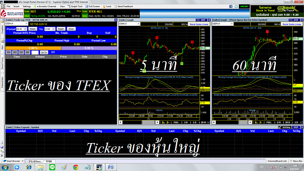
Task: Click the home icon left of File
Action: [x=3, y=6]
